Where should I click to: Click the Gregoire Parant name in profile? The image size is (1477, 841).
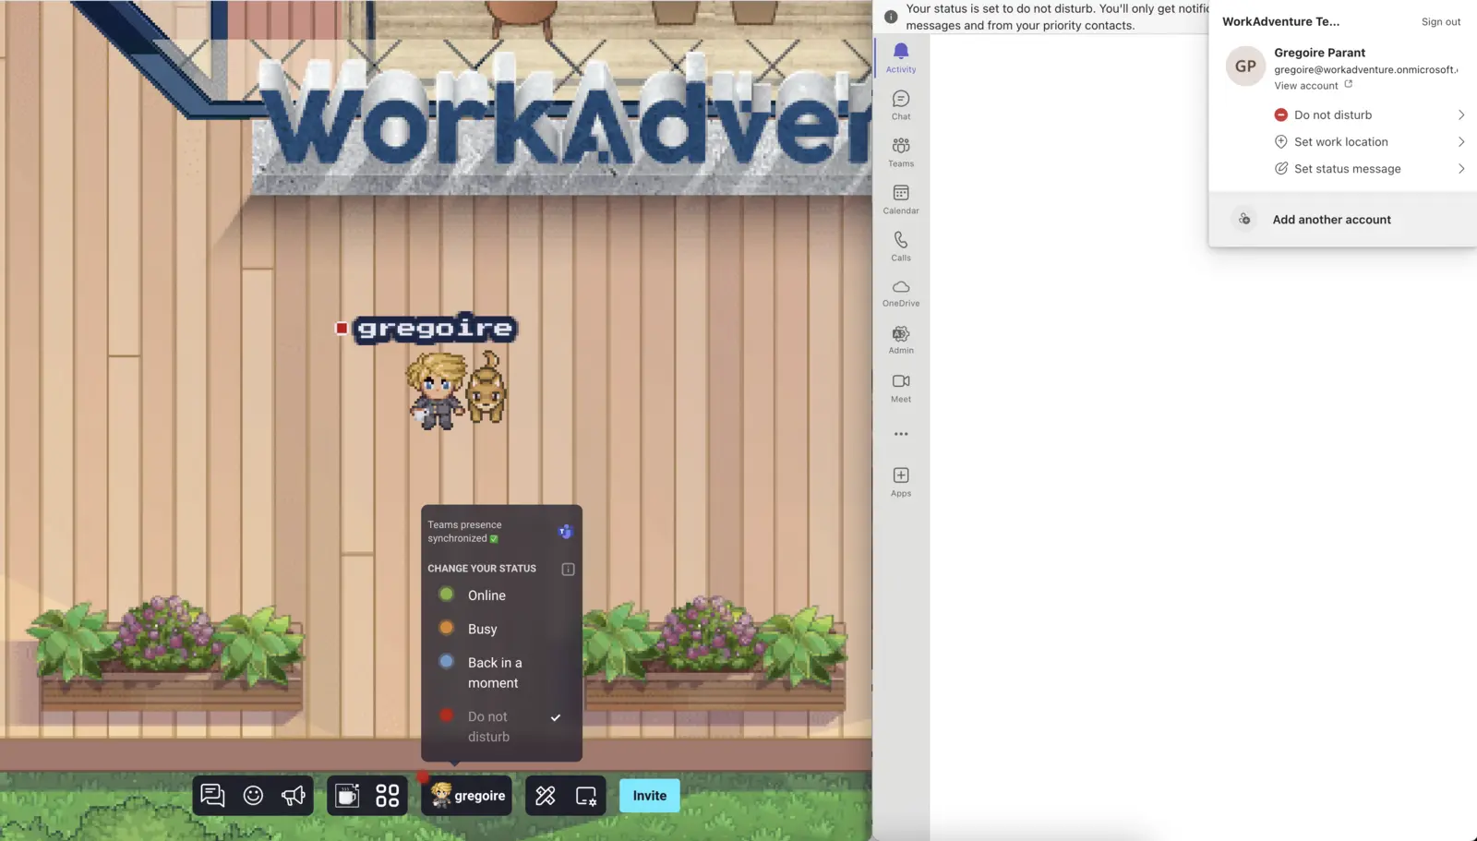1319,53
